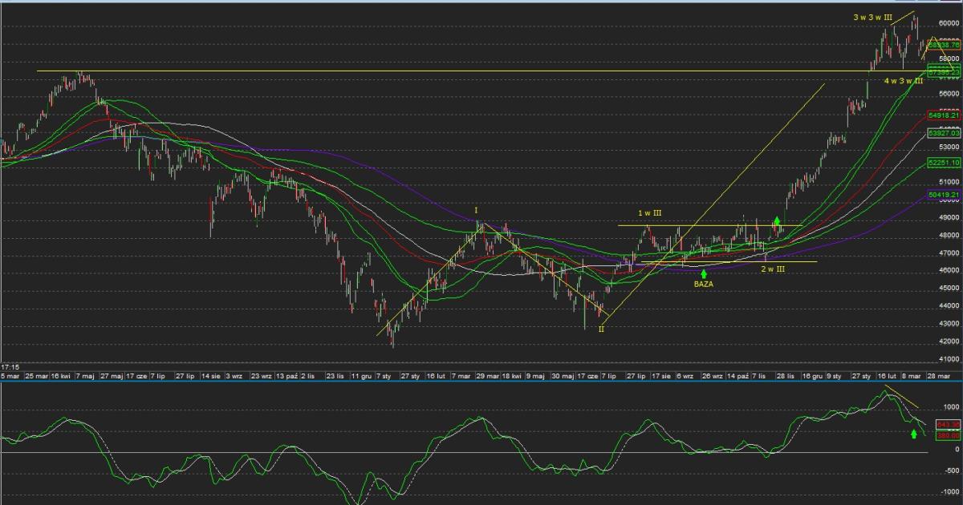Click the green breakout arrow near 49000
Viewport: 963px width, 505px height.
[x=777, y=220]
